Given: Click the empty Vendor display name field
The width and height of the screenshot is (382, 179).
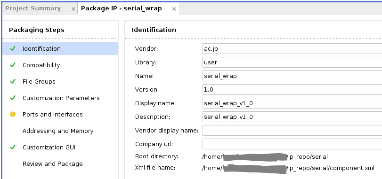Looking at the screenshot, I should point(292,131).
